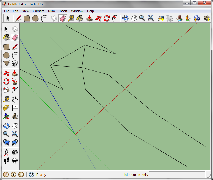Viewport: 213px width, 180px height.
Task: Open the Window menu
Action: (x=77, y=11)
